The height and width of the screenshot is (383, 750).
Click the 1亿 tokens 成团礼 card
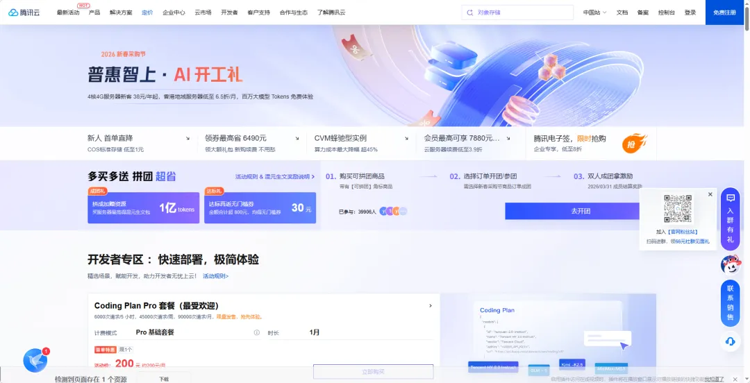144,207
